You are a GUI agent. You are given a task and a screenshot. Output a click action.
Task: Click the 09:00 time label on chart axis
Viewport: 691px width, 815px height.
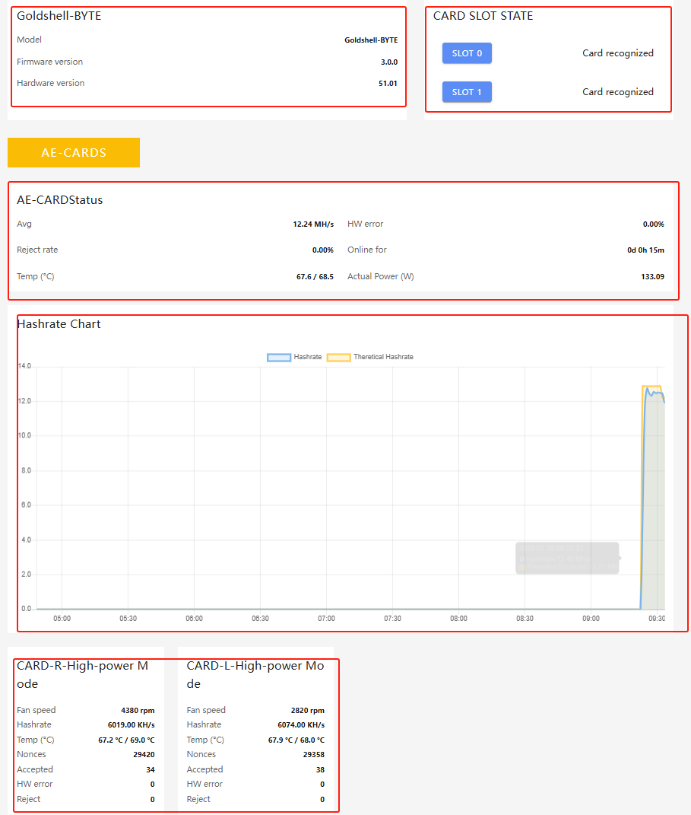[591, 619]
